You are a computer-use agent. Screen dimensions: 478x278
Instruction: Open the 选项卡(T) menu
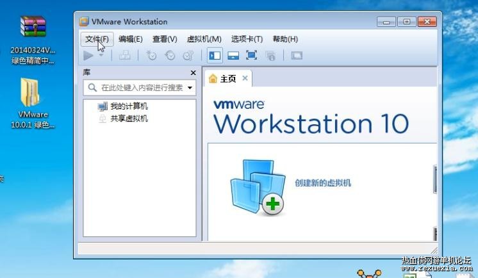click(247, 39)
